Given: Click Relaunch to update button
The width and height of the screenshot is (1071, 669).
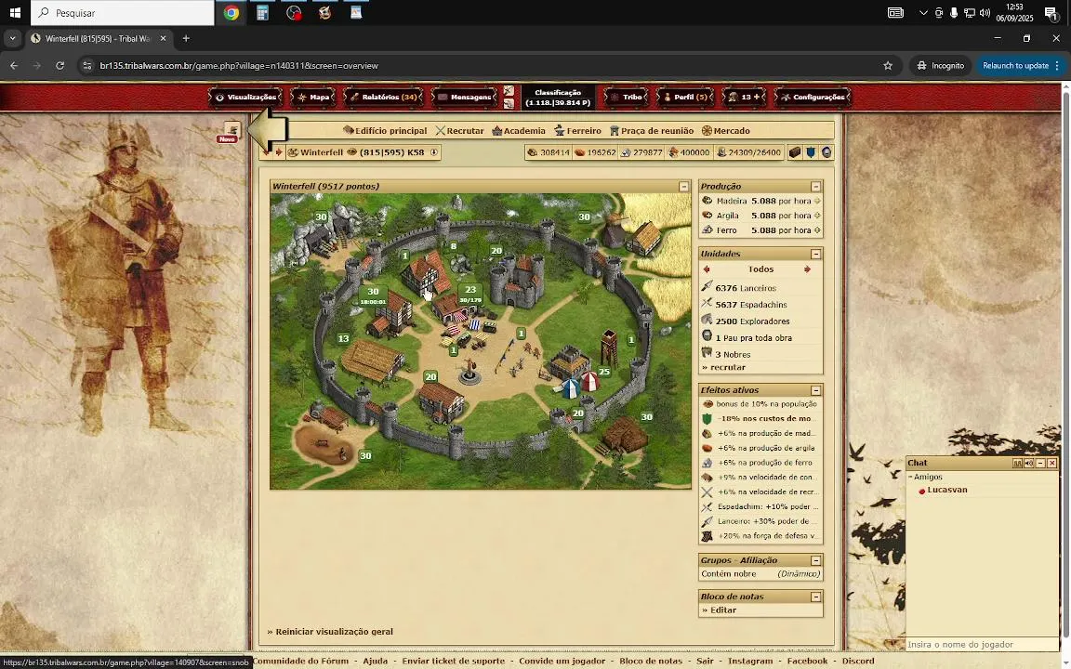Looking at the screenshot, I should (x=1020, y=66).
